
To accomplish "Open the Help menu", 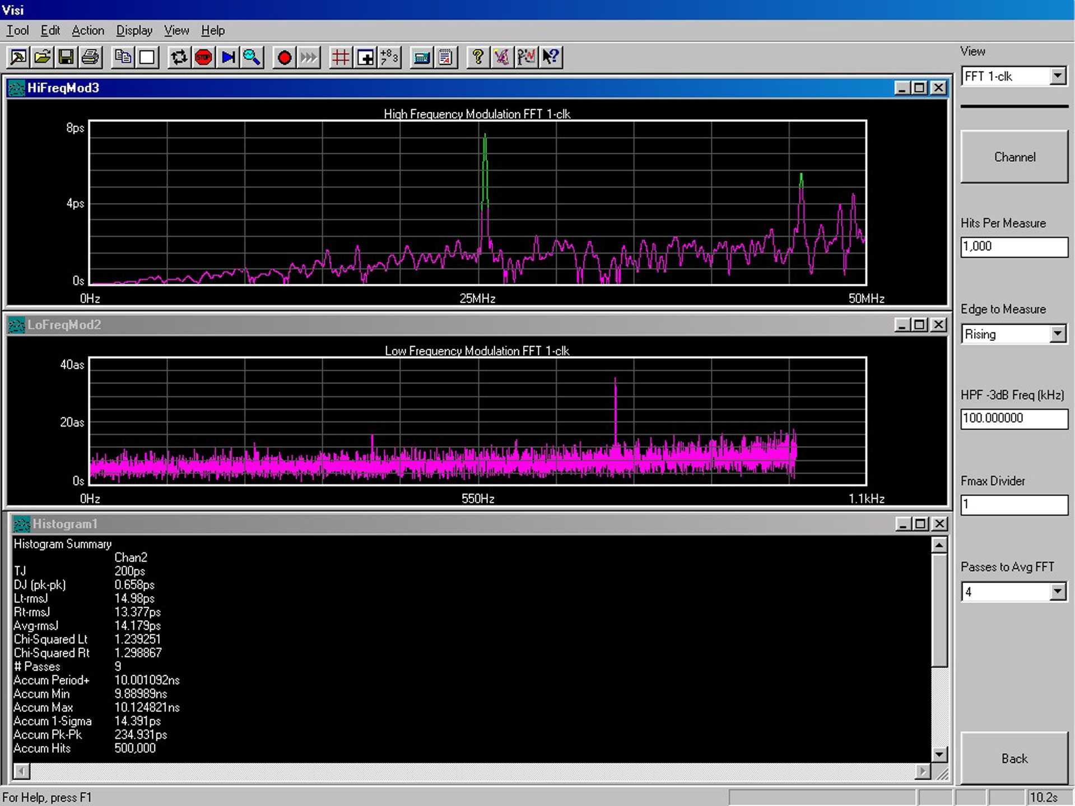I will pos(213,30).
